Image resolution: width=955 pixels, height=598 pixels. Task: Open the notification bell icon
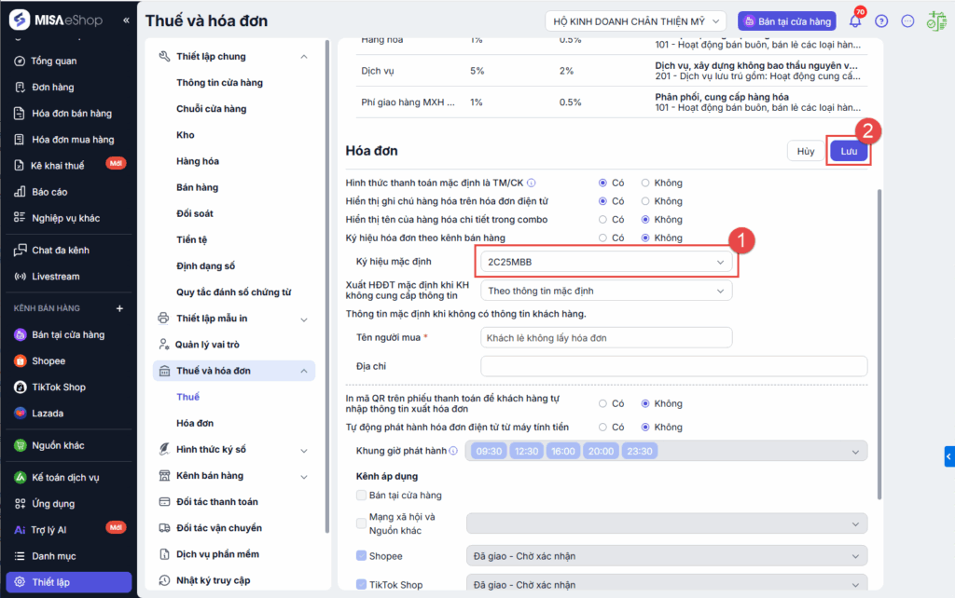coord(854,21)
